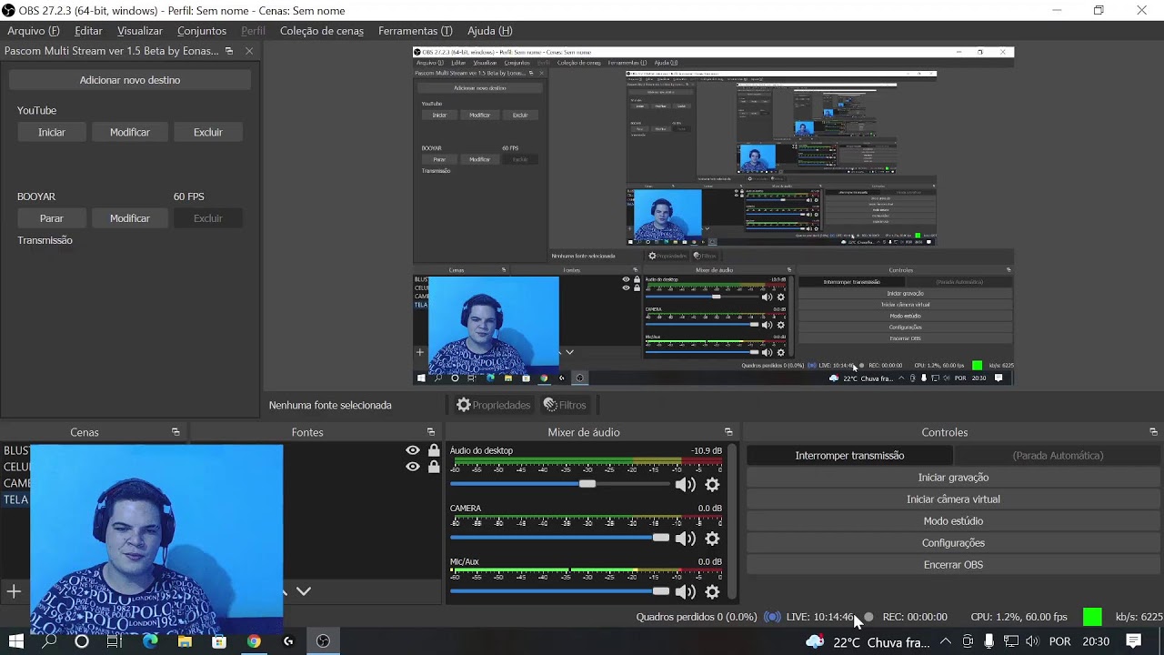Toggle visibility of the first source

coord(413,450)
